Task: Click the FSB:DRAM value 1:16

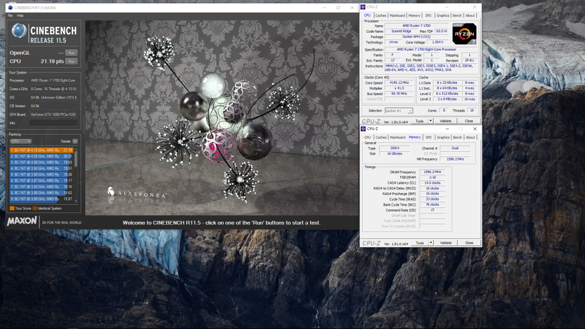Action: 432,177
